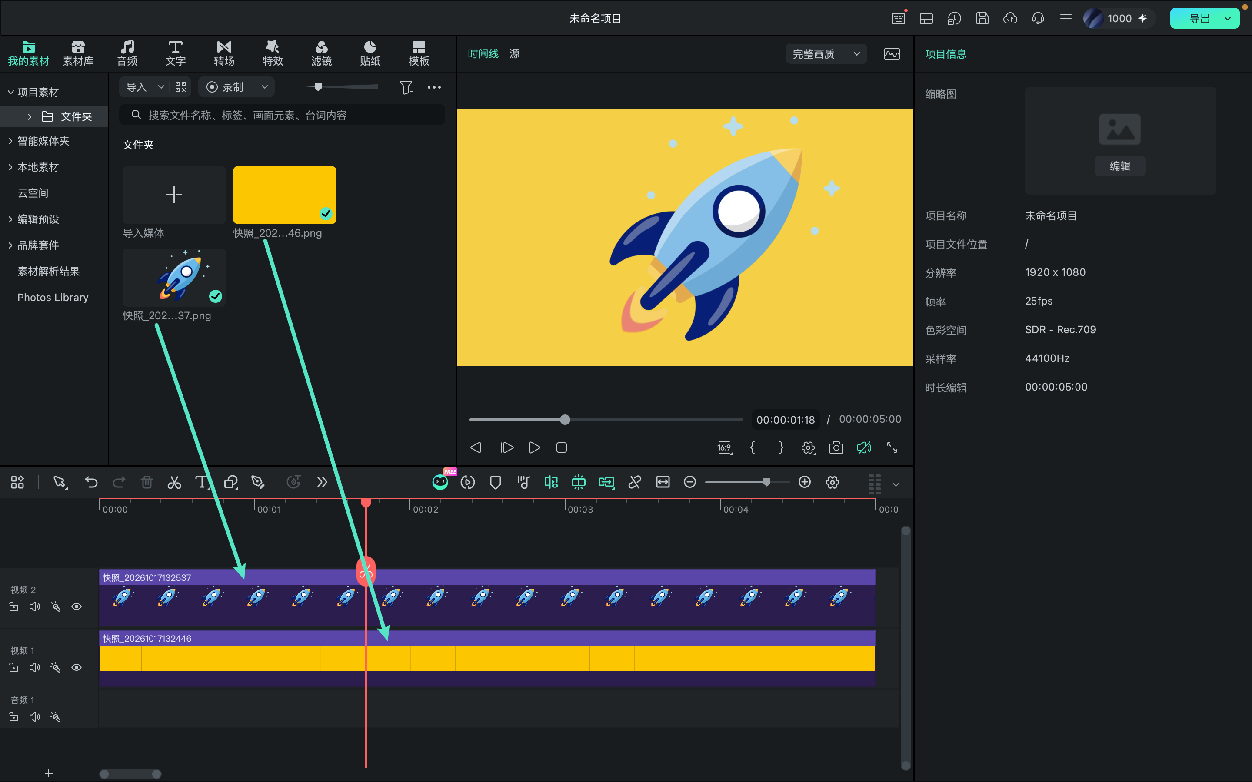Expand more timeline tools with double chevron

point(322,483)
